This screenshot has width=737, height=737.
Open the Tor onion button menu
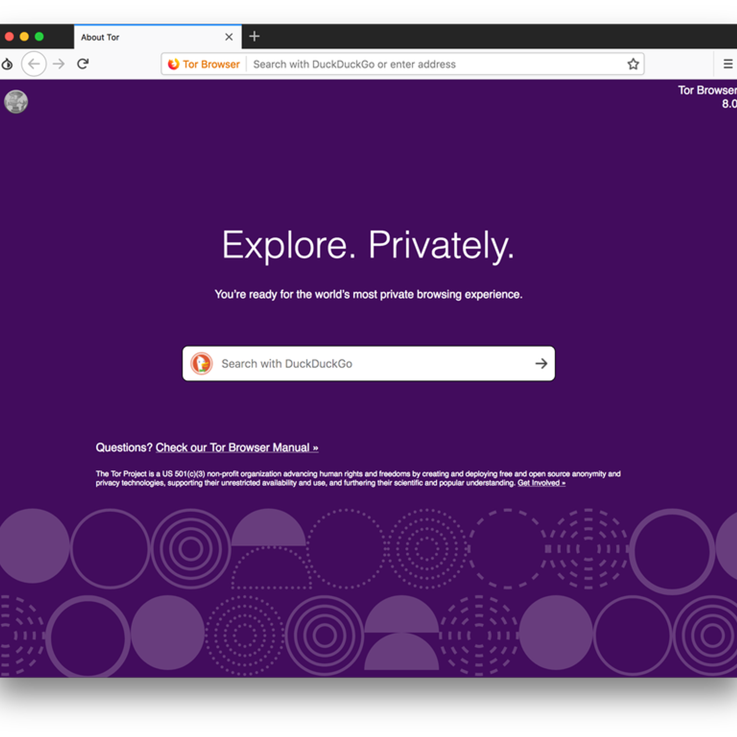click(x=7, y=64)
